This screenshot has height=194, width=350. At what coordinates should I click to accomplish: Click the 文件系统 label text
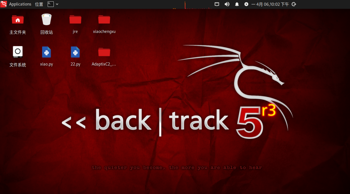(x=17, y=65)
